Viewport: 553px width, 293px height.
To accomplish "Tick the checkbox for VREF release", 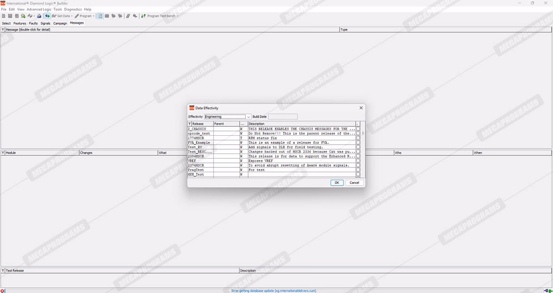I will pyautogui.click(x=358, y=161).
